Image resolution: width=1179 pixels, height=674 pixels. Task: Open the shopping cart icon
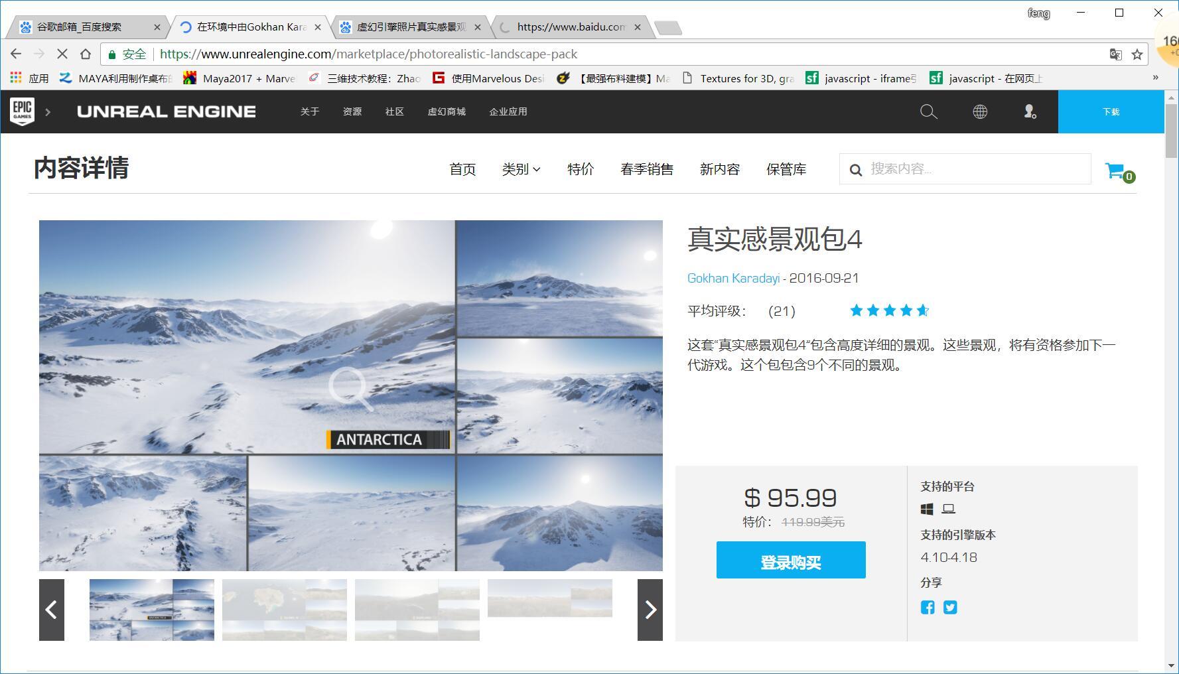coord(1120,172)
